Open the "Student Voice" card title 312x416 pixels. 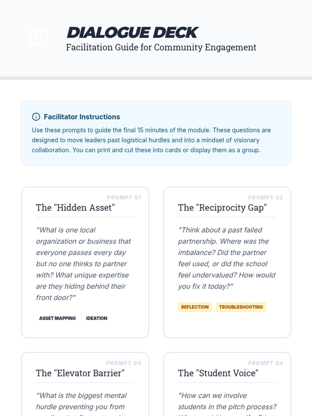[x=218, y=373]
